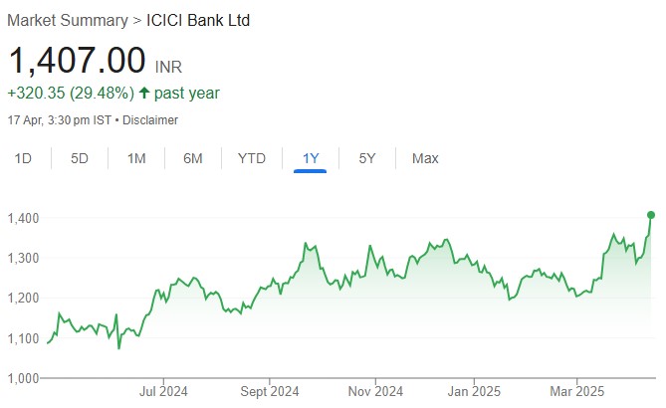Show the 1M chart range
This screenshot has height=408, width=666.
[x=136, y=158]
